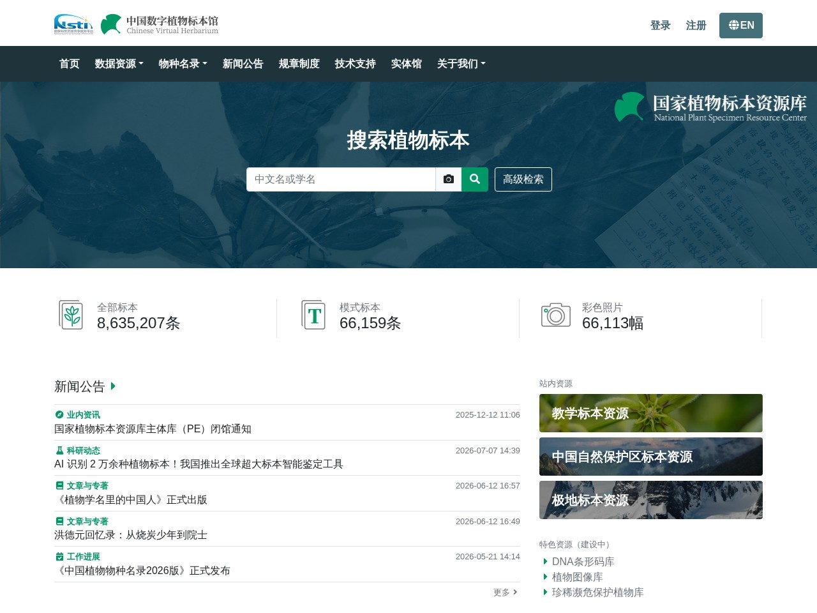
Task: Click the 彩色照片 camera icon
Action: (556, 315)
